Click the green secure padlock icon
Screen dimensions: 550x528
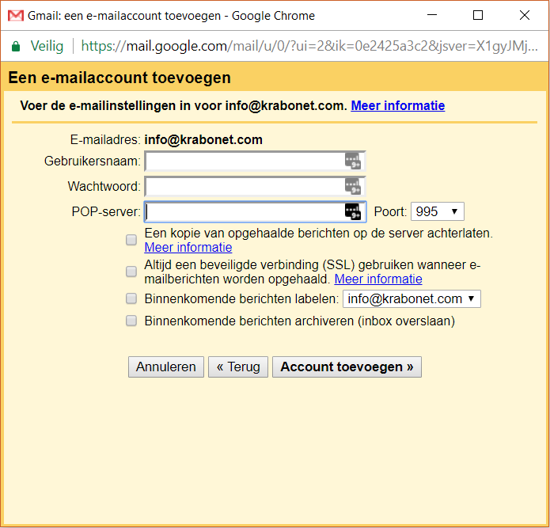point(16,46)
